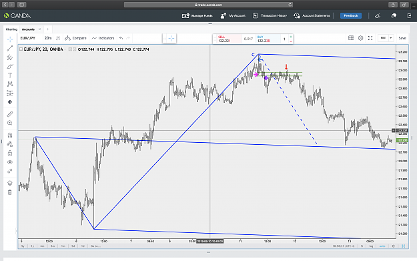Open the EUR/JPY, 20, OANDA legend dropdown

tap(65, 49)
